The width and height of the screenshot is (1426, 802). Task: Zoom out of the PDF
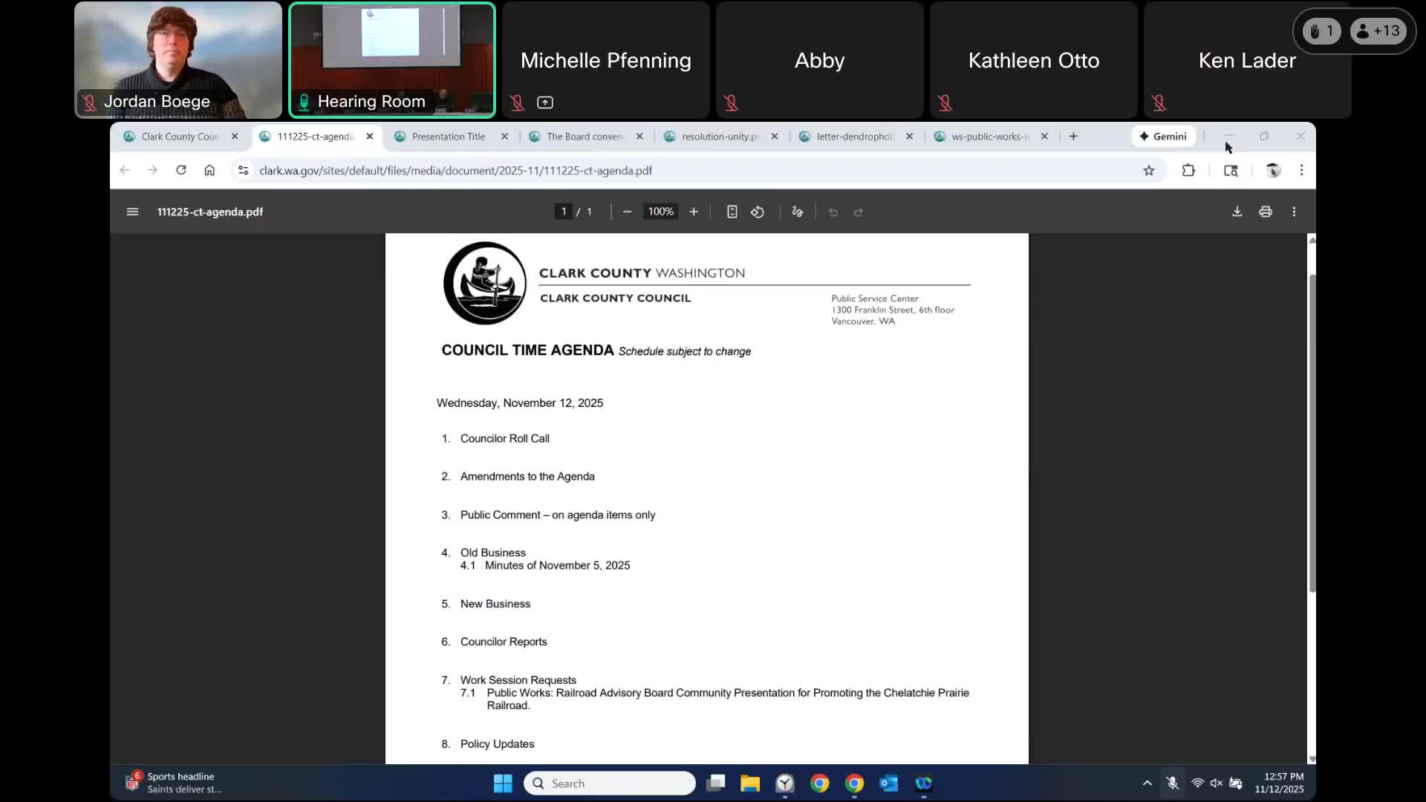click(627, 212)
